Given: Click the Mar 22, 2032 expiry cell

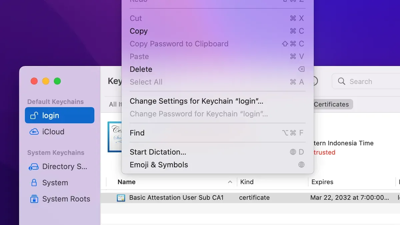Looking at the screenshot, I should click(350, 197).
